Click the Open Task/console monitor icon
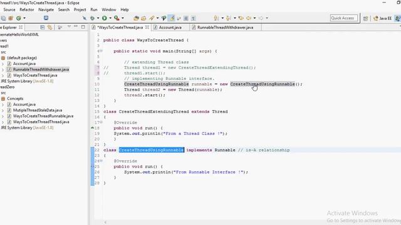The width and height of the screenshot is (401, 225). [46, 18]
